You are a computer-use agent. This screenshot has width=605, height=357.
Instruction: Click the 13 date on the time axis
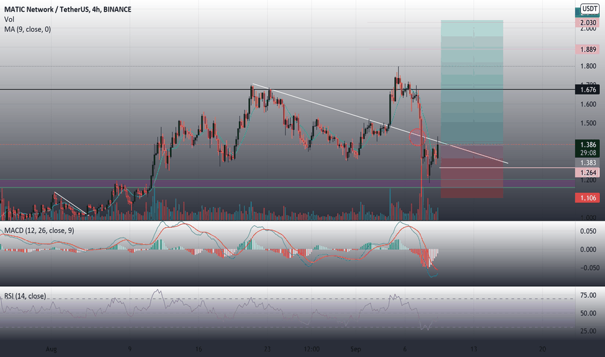(x=473, y=349)
